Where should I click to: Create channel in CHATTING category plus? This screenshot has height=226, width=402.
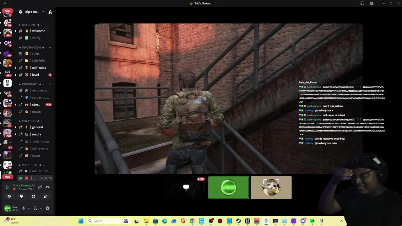pos(50,121)
